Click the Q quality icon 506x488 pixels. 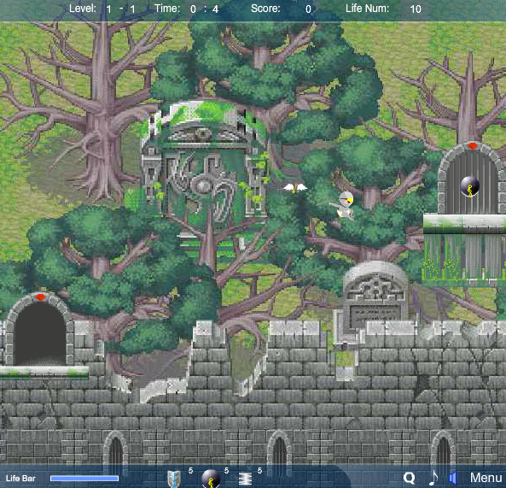[x=410, y=478]
